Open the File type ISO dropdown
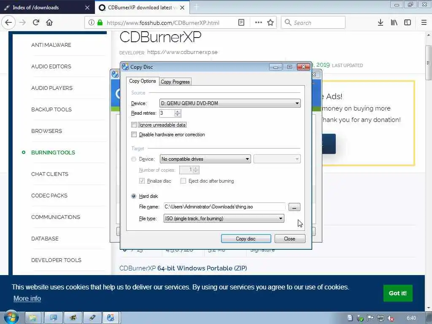 (x=224, y=219)
